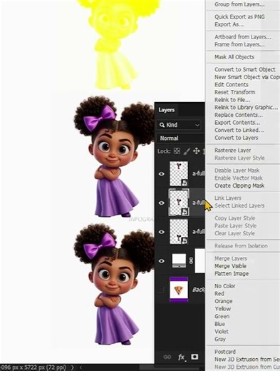
Task: Click the document size readout in status bar
Action: [33, 367]
